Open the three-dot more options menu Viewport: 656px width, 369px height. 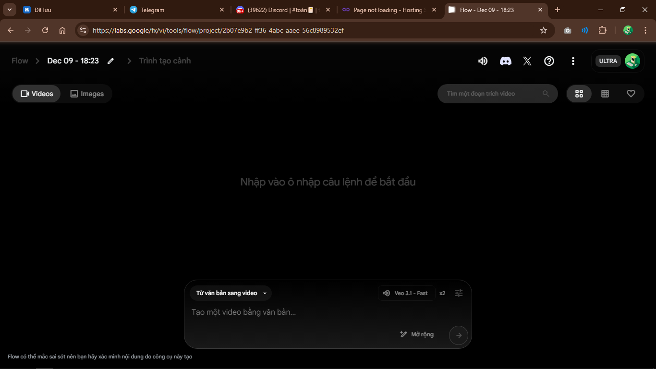(573, 61)
